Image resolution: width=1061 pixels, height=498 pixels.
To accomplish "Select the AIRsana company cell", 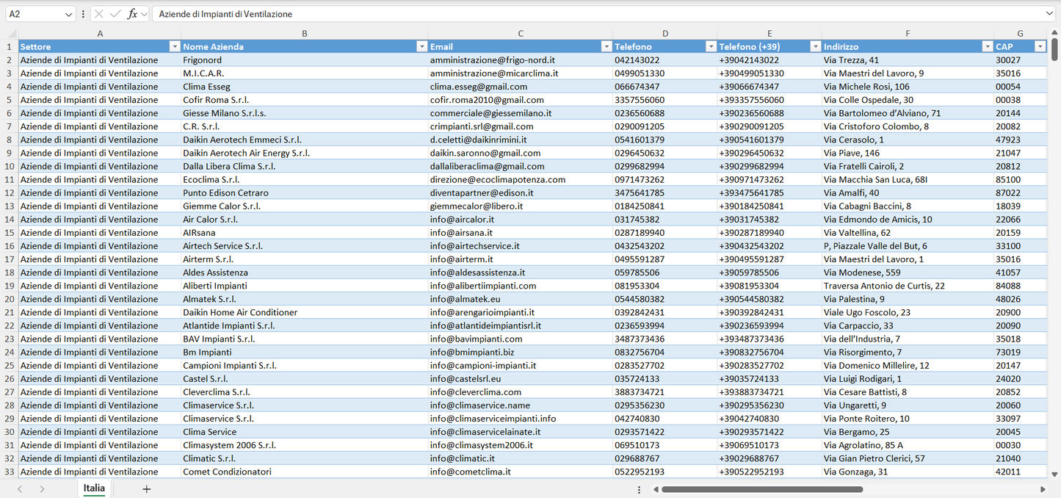I will click(305, 232).
